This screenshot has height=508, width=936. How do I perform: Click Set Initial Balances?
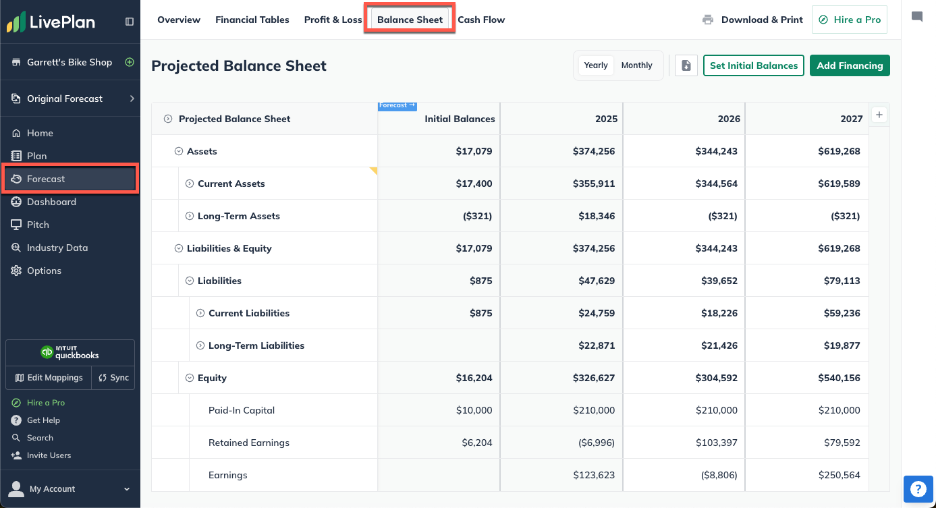pos(753,65)
